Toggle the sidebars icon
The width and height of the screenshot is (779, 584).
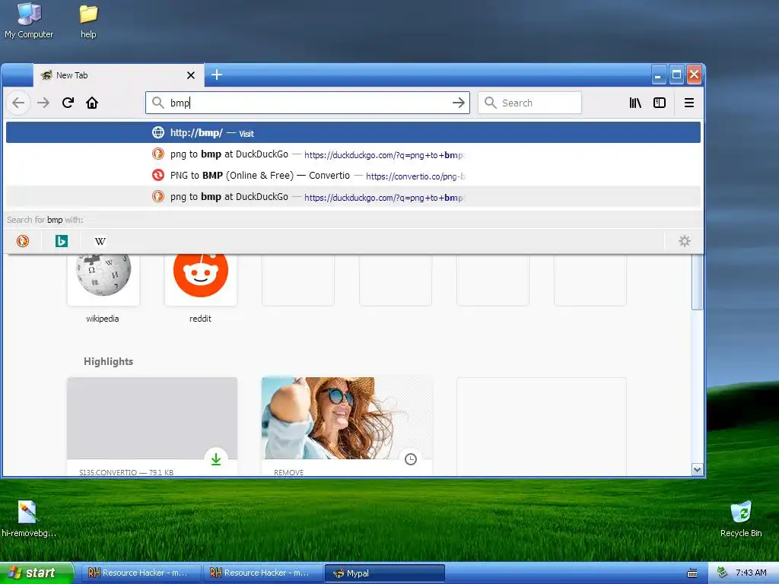tap(660, 103)
